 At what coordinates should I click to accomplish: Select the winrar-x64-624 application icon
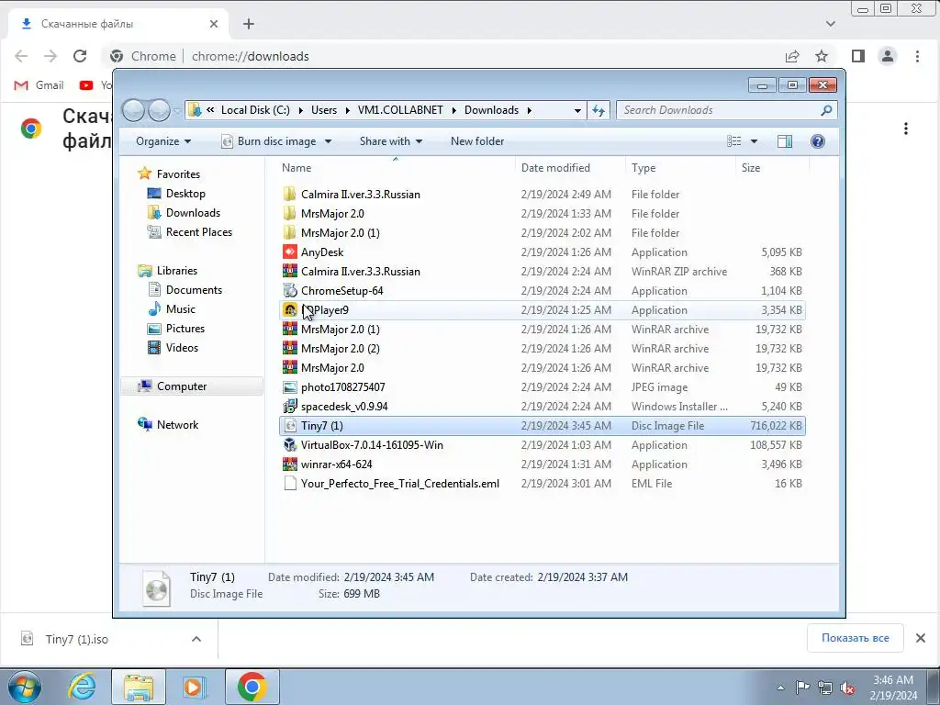click(290, 464)
